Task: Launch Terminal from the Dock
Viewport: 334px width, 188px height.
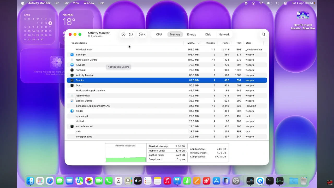Action: (x=270, y=181)
